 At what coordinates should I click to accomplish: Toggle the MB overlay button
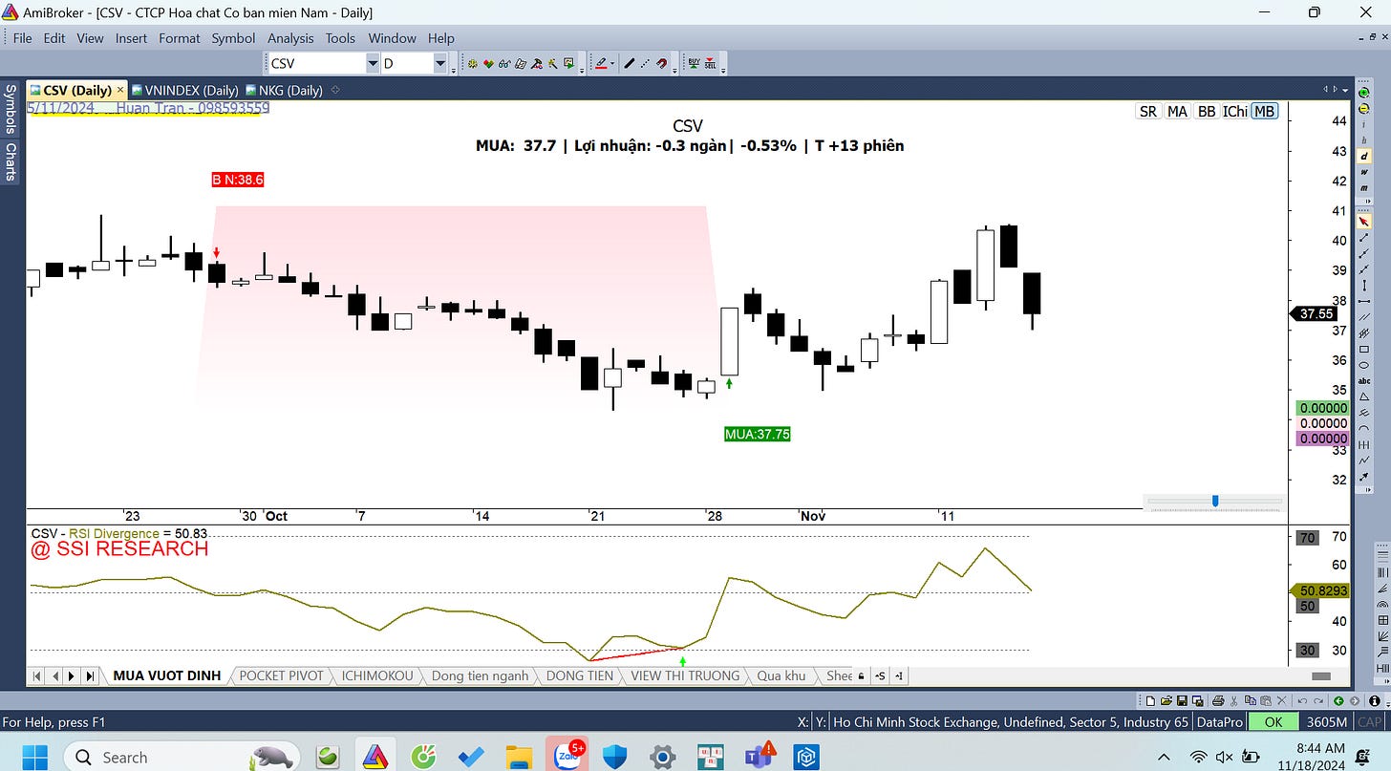(x=1265, y=111)
